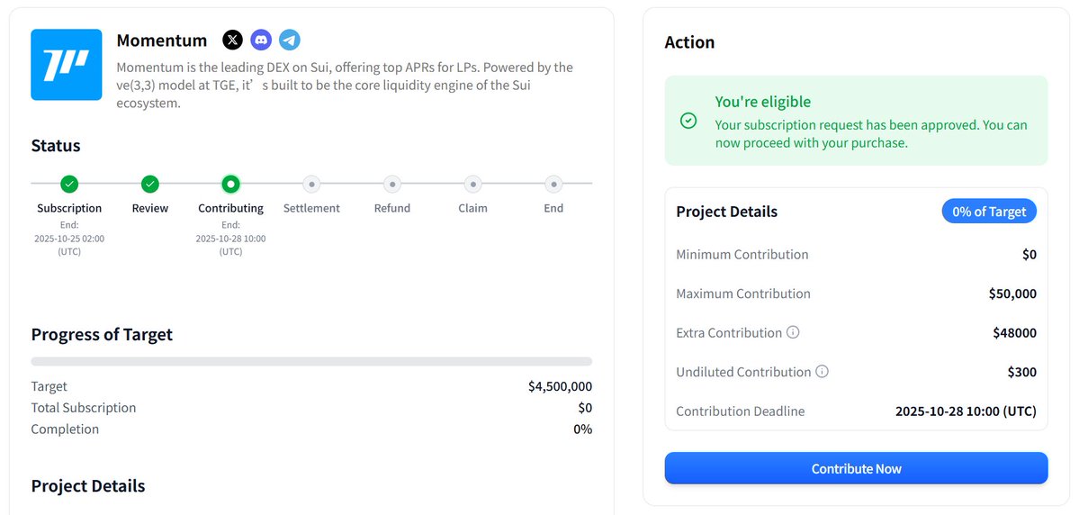Click the Progress of Target bar
This screenshot has height=515, width=1079.
point(311,361)
